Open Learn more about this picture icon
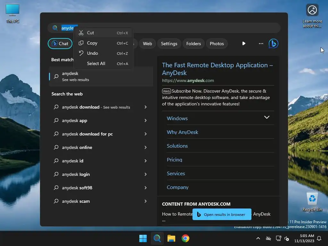 pyautogui.click(x=312, y=16)
